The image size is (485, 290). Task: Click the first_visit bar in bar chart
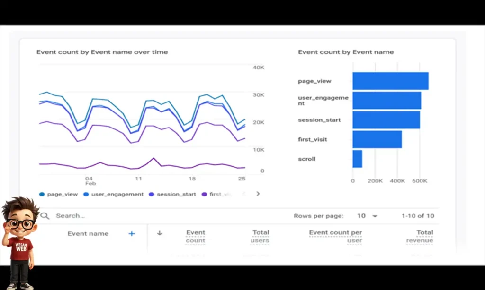(377, 139)
